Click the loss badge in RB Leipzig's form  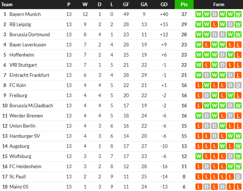pyautogui.click(x=214, y=25)
